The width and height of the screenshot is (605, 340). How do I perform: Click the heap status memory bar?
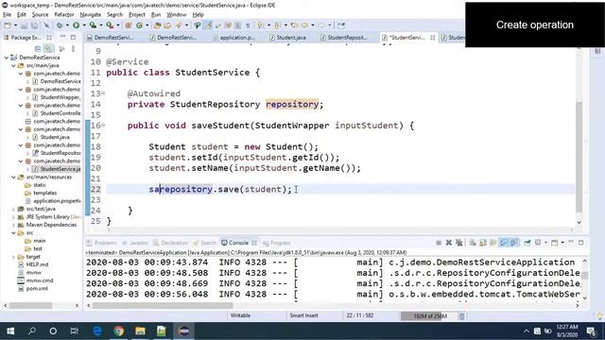point(428,315)
